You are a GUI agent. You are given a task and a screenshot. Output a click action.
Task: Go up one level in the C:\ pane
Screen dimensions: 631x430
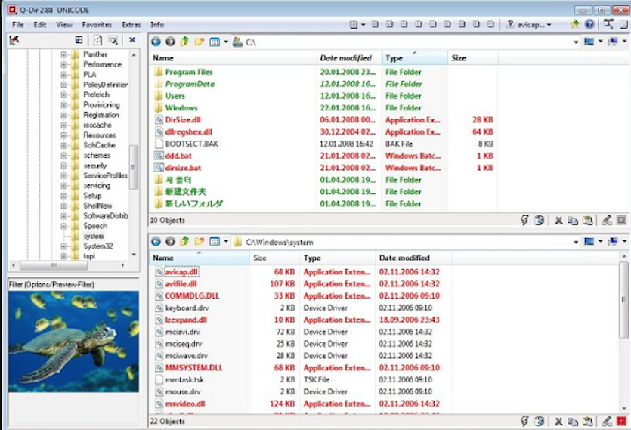pos(184,41)
